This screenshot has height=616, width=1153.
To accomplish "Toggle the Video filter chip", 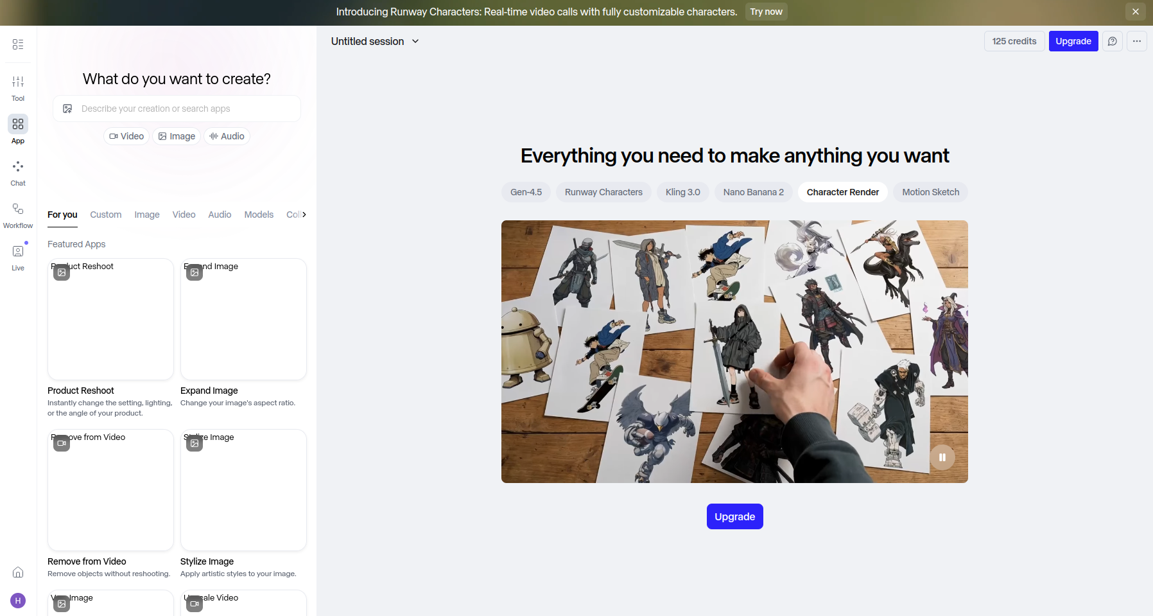I will pyautogui.click(x=126, y=136).
